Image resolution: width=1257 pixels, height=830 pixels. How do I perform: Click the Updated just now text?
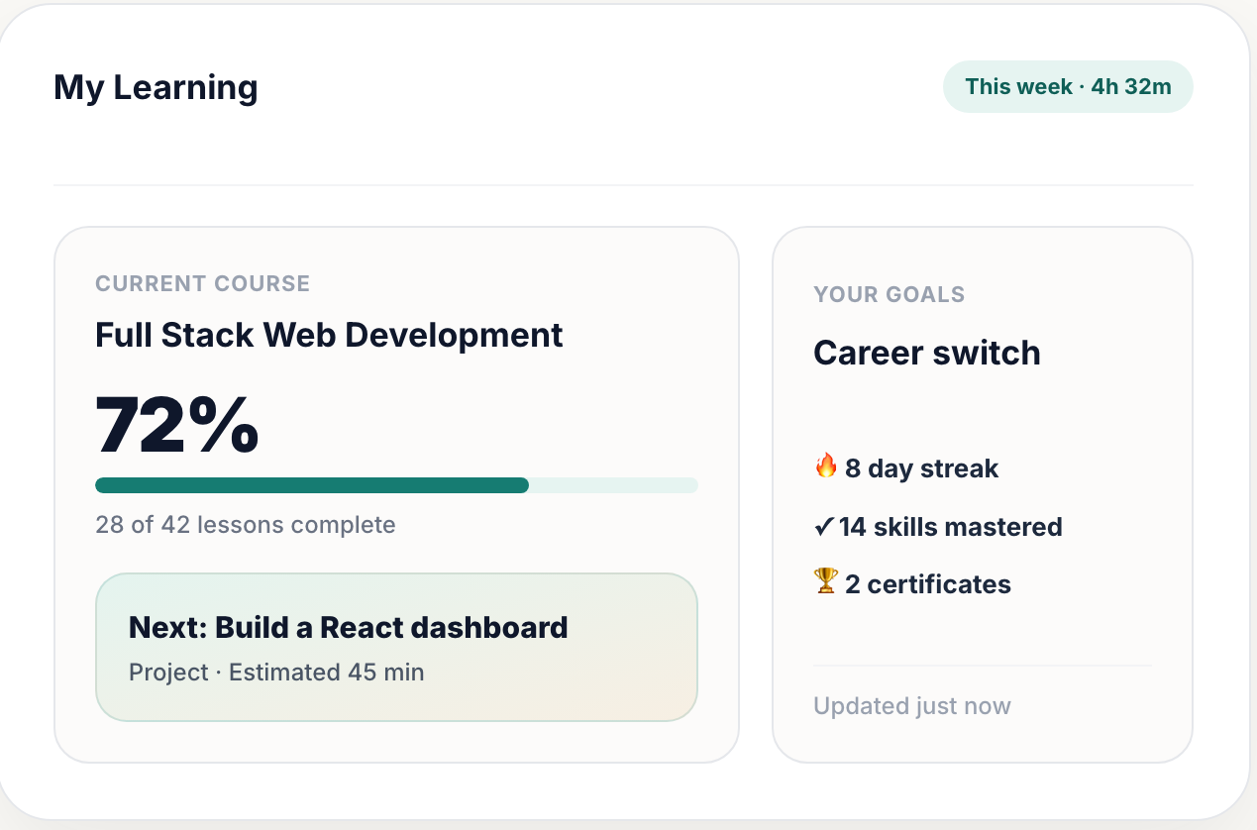[x=912, y=706]
